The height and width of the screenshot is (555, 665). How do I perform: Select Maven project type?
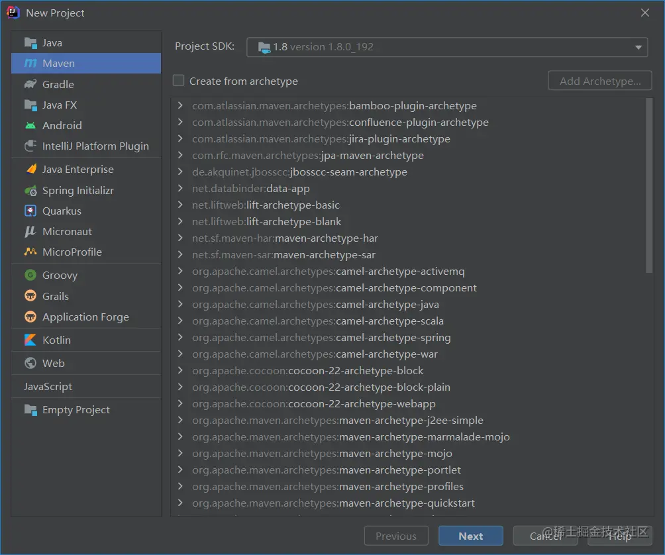(x=86, y=63)
